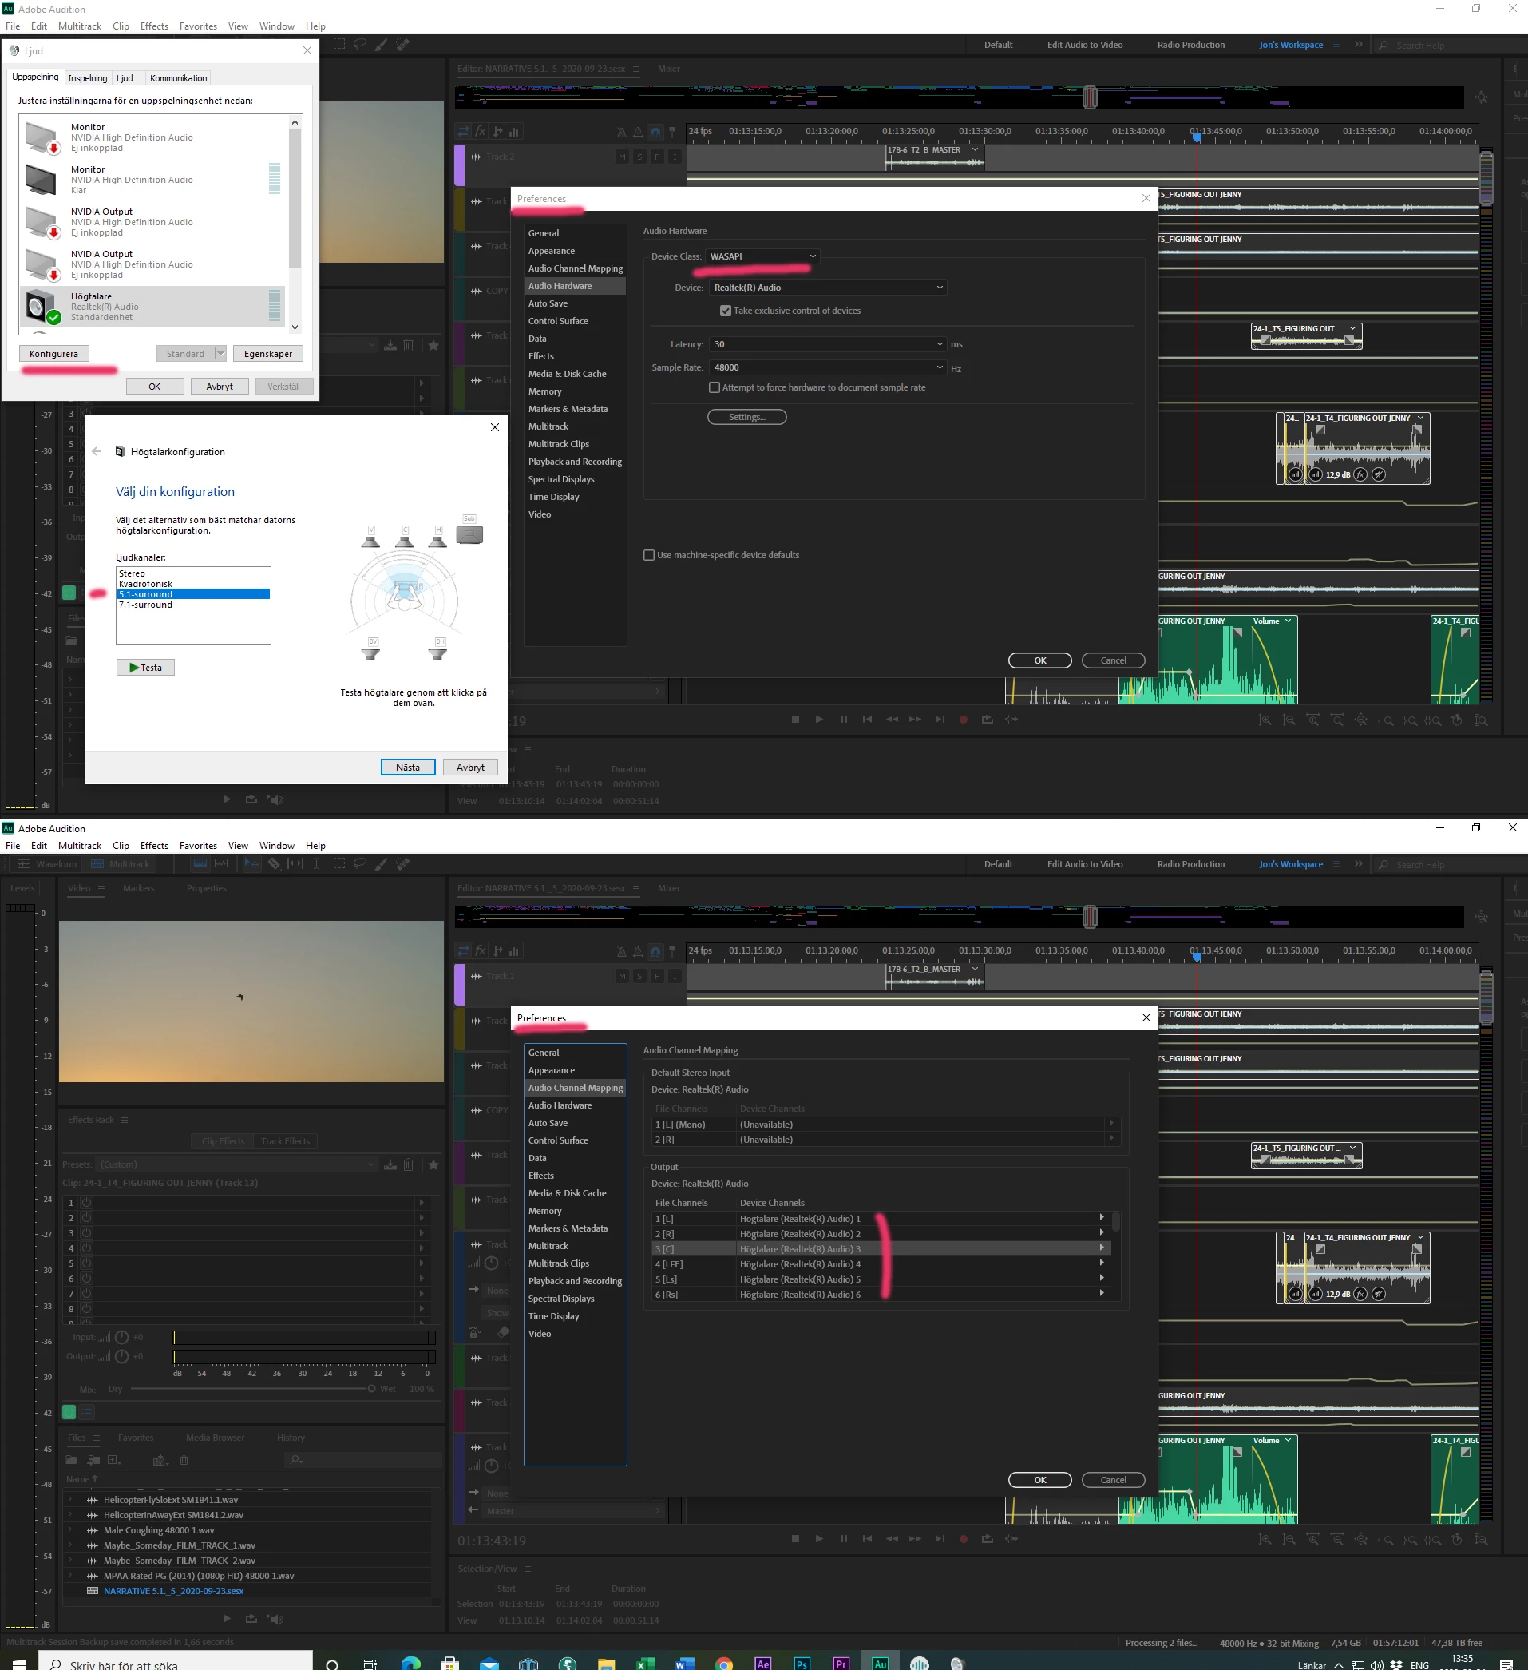Toggle power for effect slot 4

coord(87,1248)
